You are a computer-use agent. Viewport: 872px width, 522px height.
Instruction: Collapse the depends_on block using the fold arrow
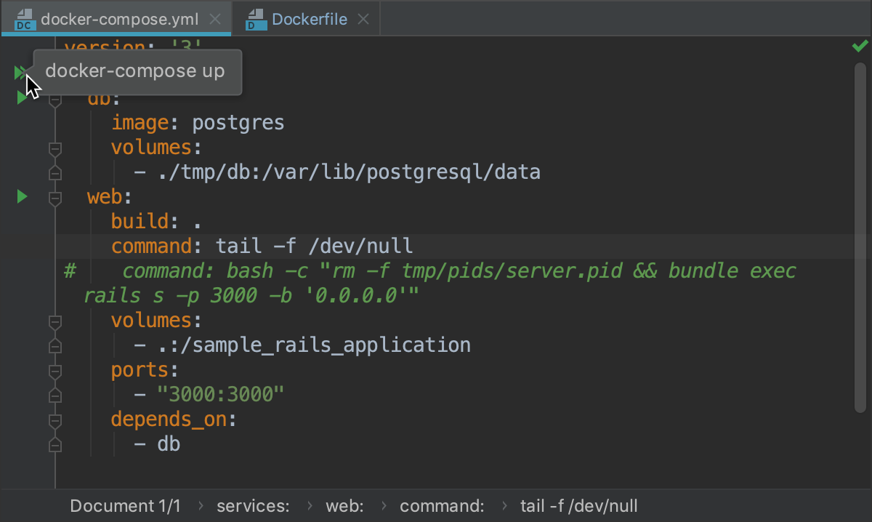(54, 420)
